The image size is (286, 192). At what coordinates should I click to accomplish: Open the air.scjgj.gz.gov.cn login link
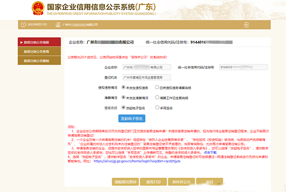tap(137, 161)
